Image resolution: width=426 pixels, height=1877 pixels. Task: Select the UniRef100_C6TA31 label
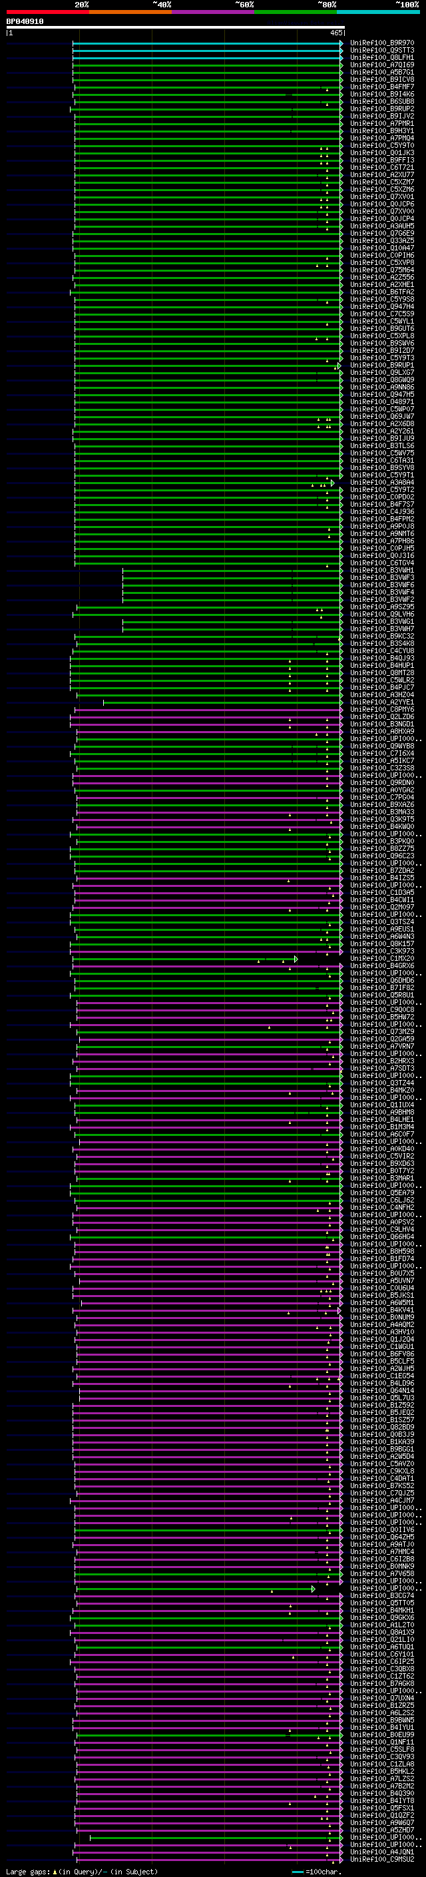382,461
